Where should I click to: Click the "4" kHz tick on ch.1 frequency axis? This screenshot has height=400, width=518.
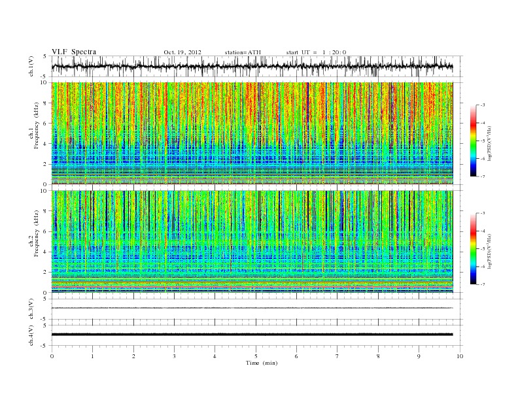pos(45,144)
